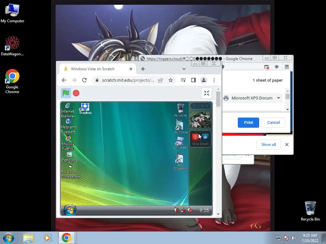
Task: Click the muted volume icon in the Vista tray
Action: pos(190,210)
